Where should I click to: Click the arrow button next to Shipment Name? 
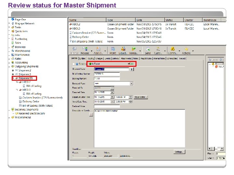(132, 69)
